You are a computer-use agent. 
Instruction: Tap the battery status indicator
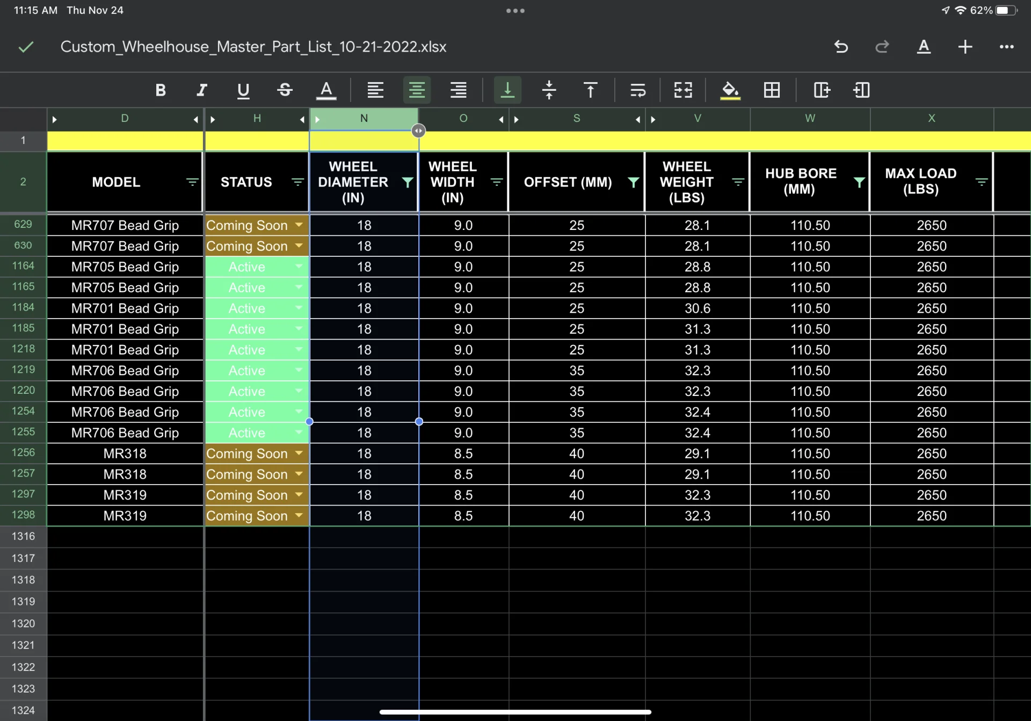(1006, 11)
